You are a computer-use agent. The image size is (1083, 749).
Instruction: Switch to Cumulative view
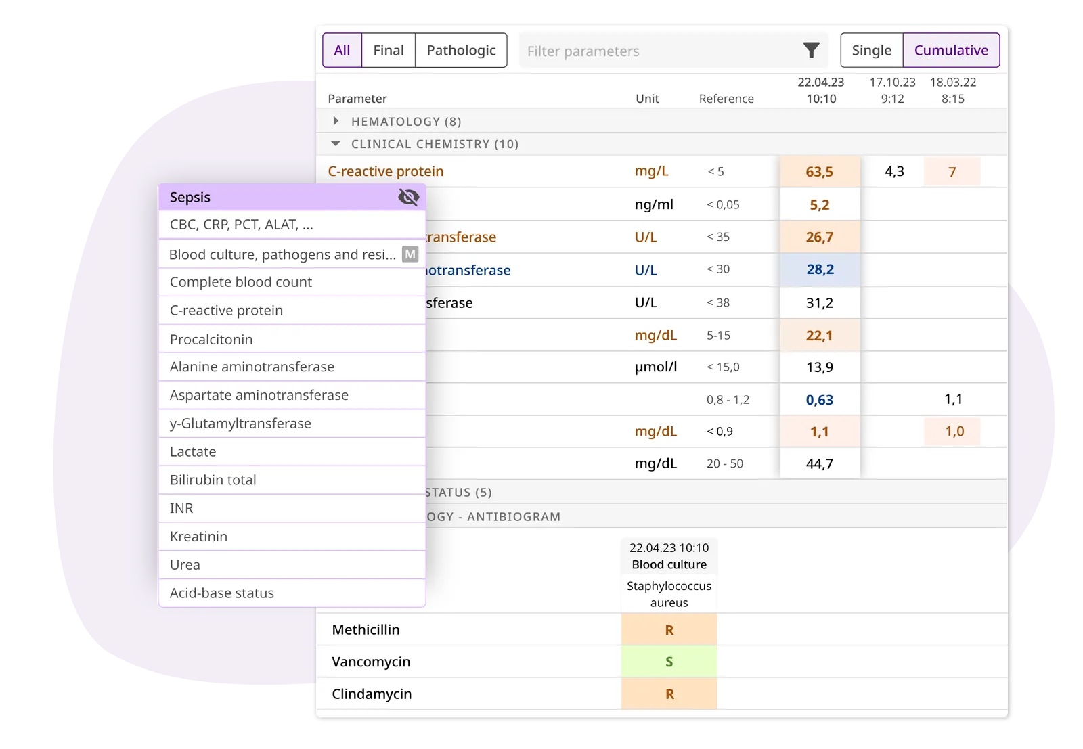[951, 50]
